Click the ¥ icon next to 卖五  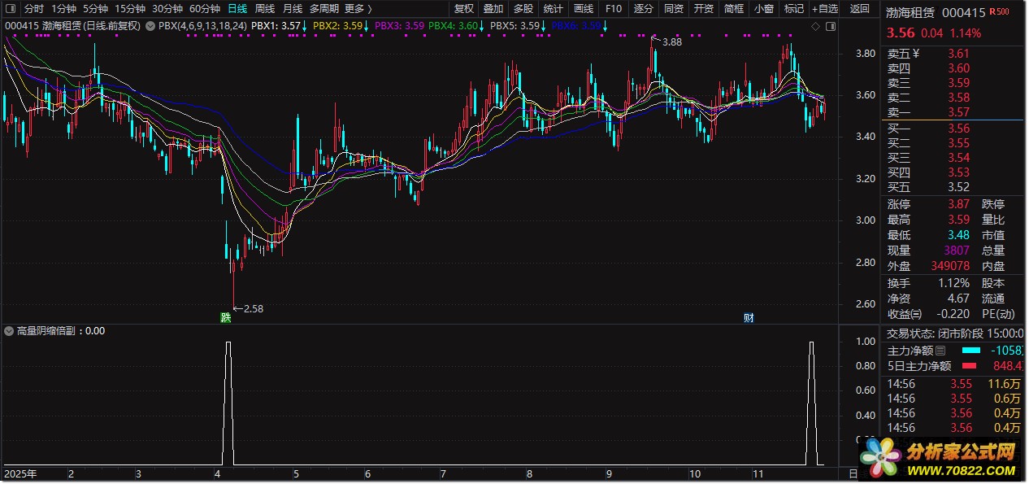pyautogui.click(x=915, y=54)
